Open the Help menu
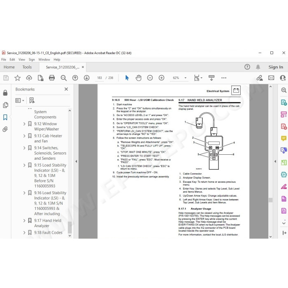Screen dimensions: 288x288 pyautogui.click(x=57, y=60)
